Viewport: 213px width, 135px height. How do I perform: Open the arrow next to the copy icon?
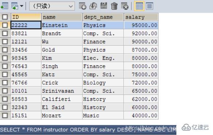click(x=22, y=6)
